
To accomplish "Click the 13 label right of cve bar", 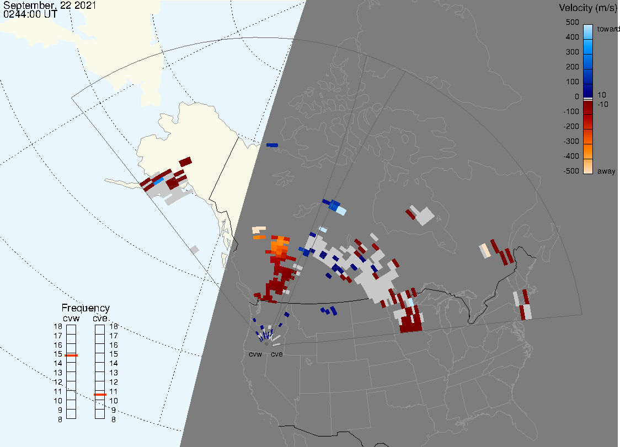I will pyautogui.click(x=114, y=373).
